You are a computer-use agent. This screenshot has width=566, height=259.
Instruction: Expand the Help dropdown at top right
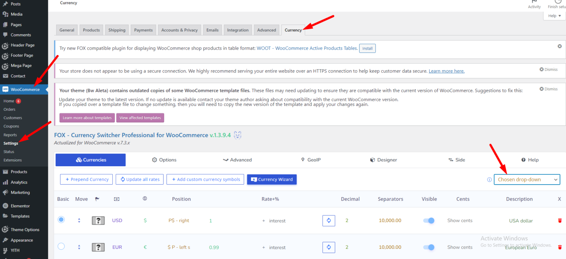click(x=553, y=15)
